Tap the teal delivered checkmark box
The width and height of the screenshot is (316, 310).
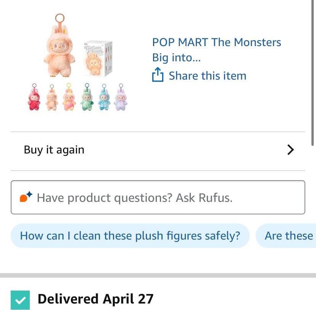(x=20, y=300)
